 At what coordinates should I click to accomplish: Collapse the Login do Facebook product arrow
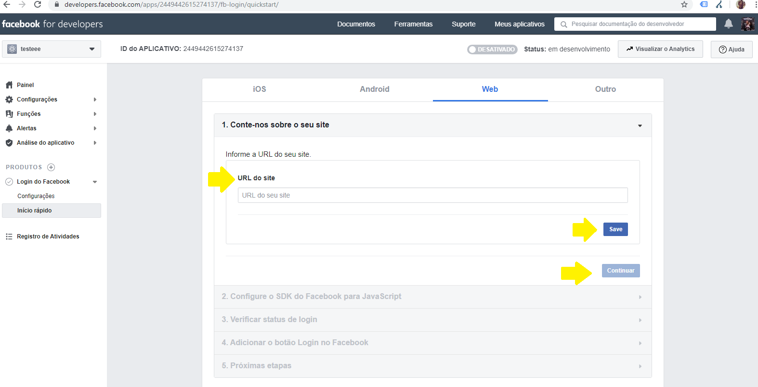(95, 182)
